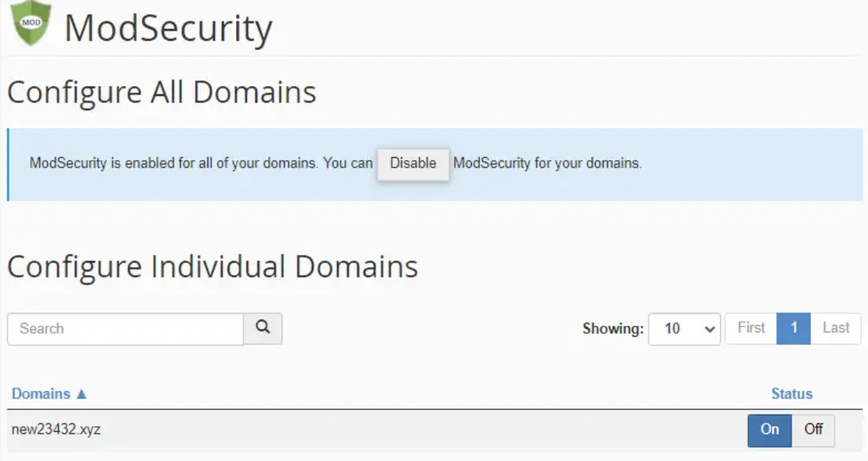Click the 'ModSecurity is enabled' message text
Image resolution: width=868 pixels, height=461 pixels.
pos(200,164)
